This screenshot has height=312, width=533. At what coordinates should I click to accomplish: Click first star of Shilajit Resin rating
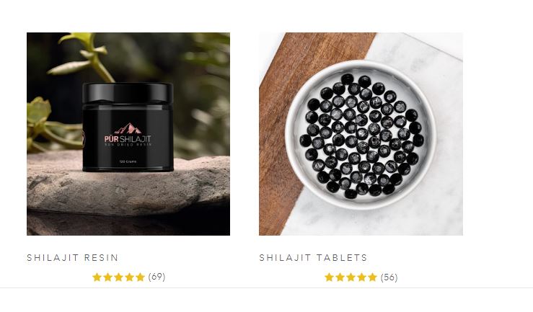(x=97, y=277)
